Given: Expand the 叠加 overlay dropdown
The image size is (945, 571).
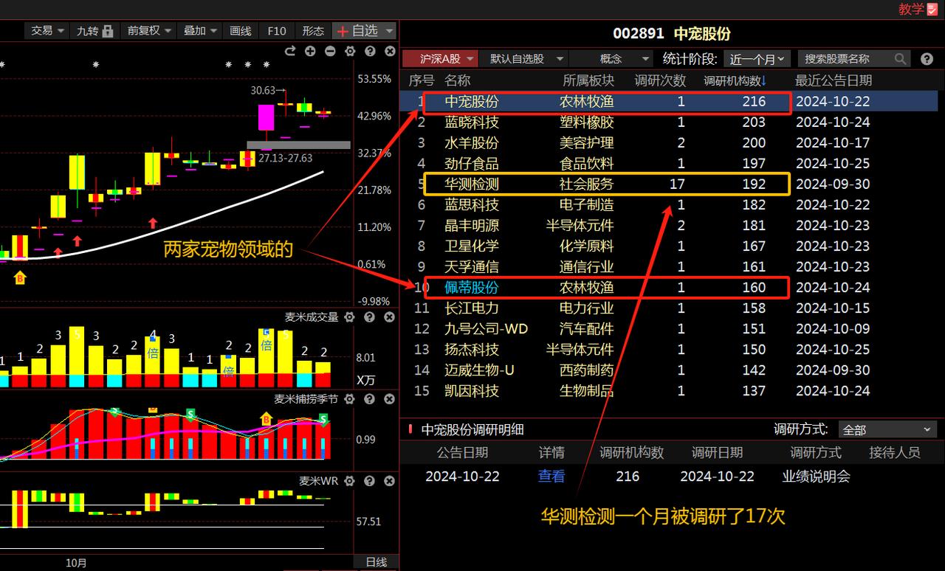Looking at the screenshot, I should [x=200, y=30].
